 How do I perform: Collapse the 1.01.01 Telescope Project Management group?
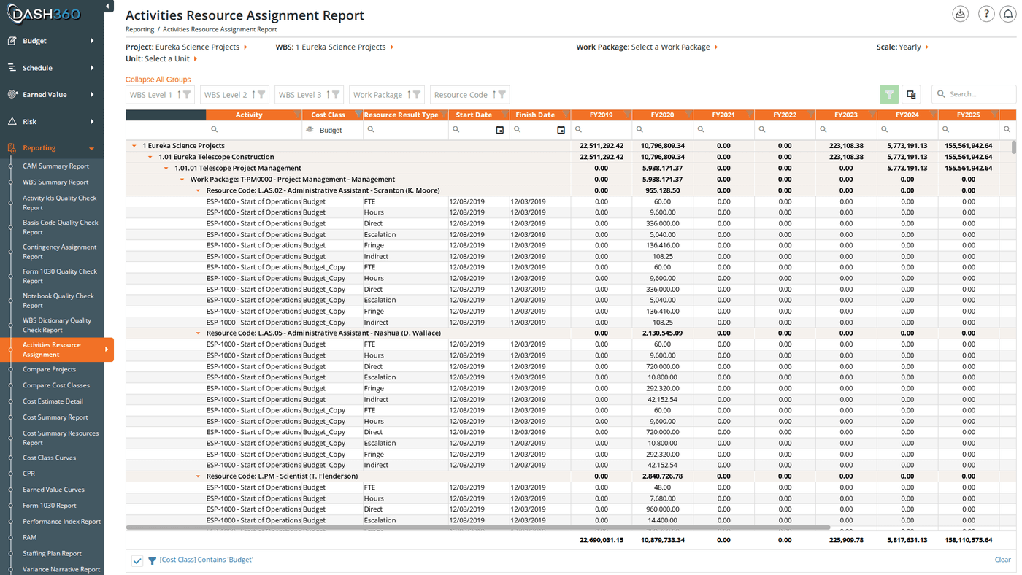coord(166,169)
